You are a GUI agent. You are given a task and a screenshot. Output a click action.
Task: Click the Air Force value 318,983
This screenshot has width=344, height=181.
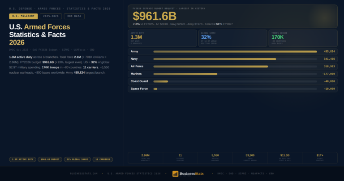329,66
